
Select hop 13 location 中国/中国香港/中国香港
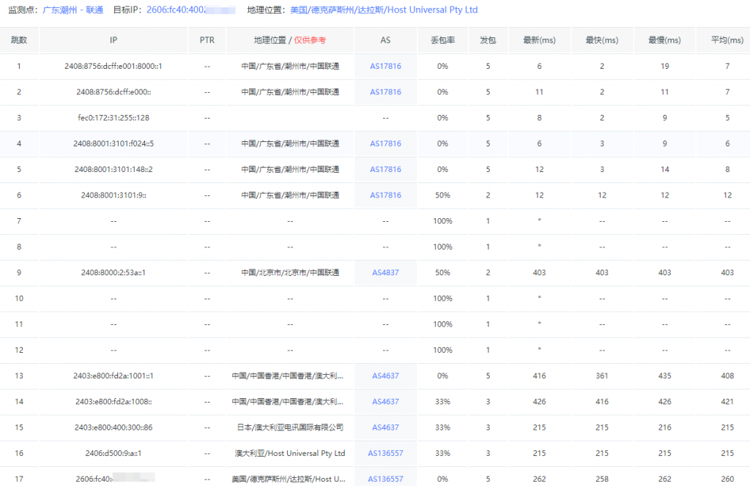pyautogui.click(x=287, y=375)
